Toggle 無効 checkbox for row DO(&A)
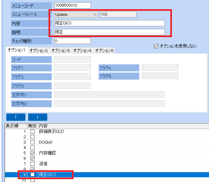Image resolution: width=209 pixels, height=182 pixels. [x=33, y=142]
